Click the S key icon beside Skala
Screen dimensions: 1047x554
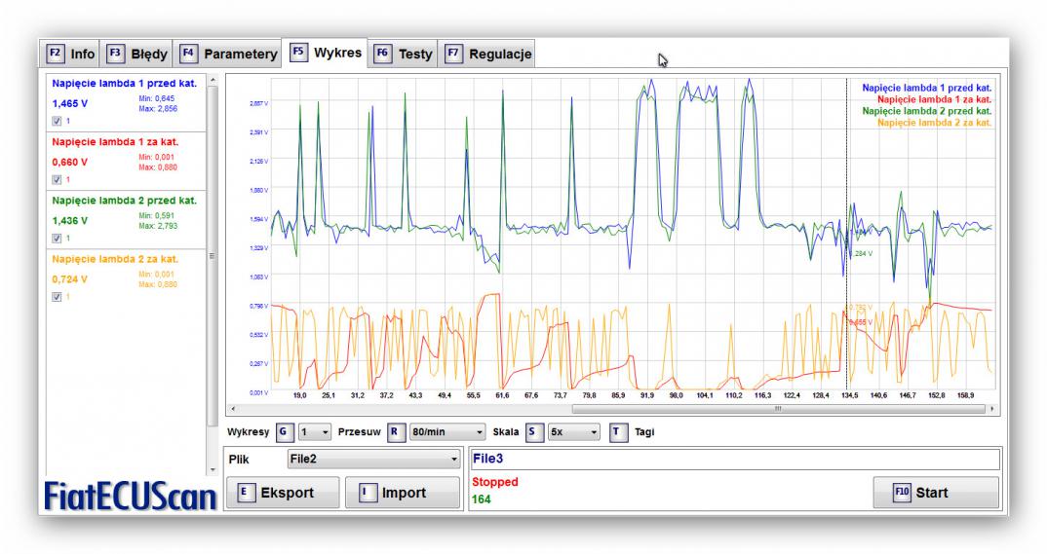tap(533, 431)
